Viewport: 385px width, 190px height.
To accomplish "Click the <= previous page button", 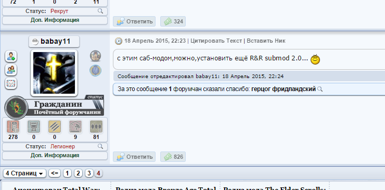I will pos(55,173).
